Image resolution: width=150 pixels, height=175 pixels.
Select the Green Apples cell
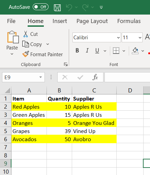click(29, 115)
